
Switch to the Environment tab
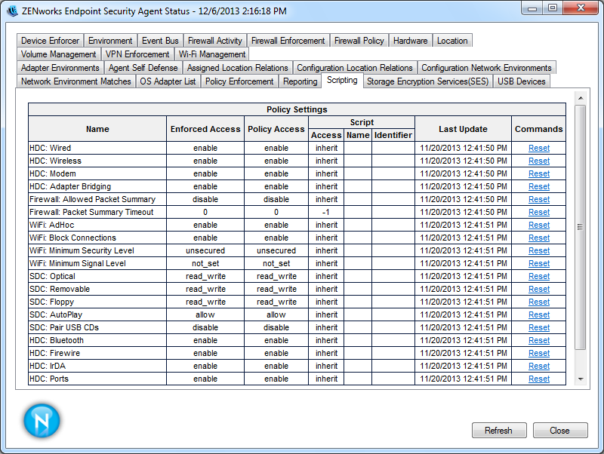coord(110,41)
